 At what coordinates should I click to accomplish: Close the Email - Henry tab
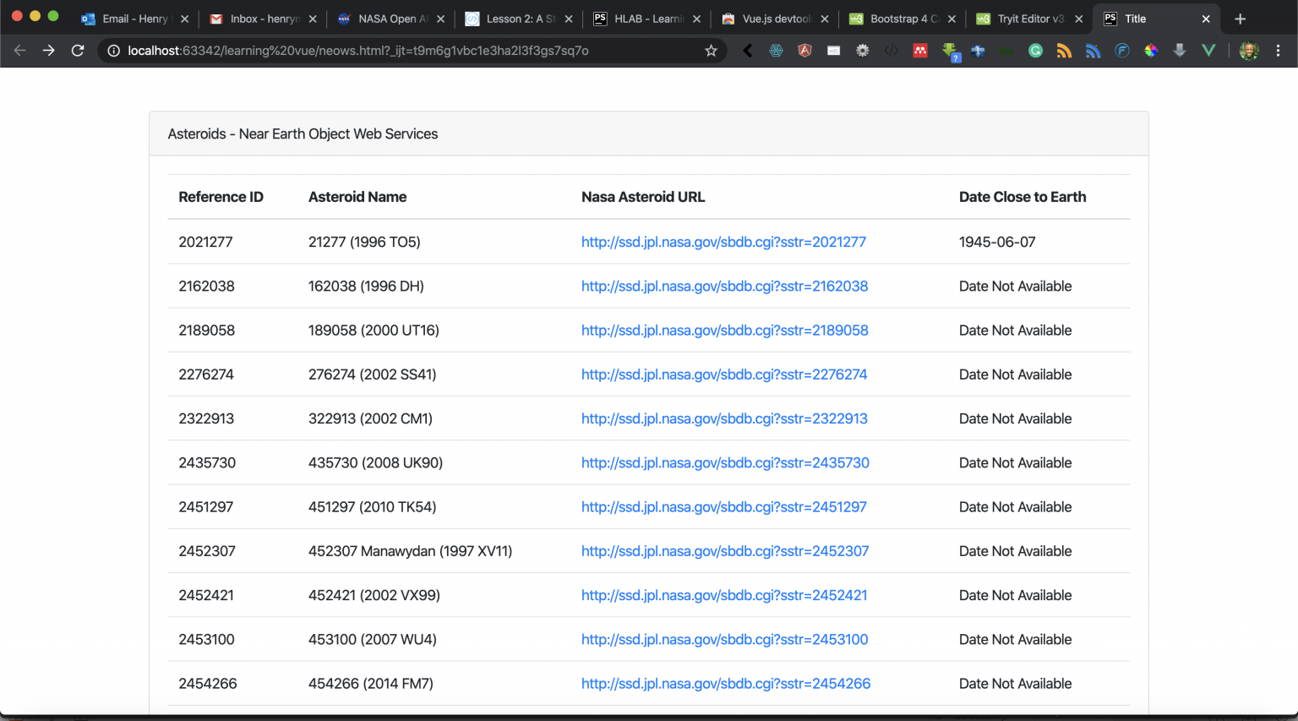pos(184,19)
